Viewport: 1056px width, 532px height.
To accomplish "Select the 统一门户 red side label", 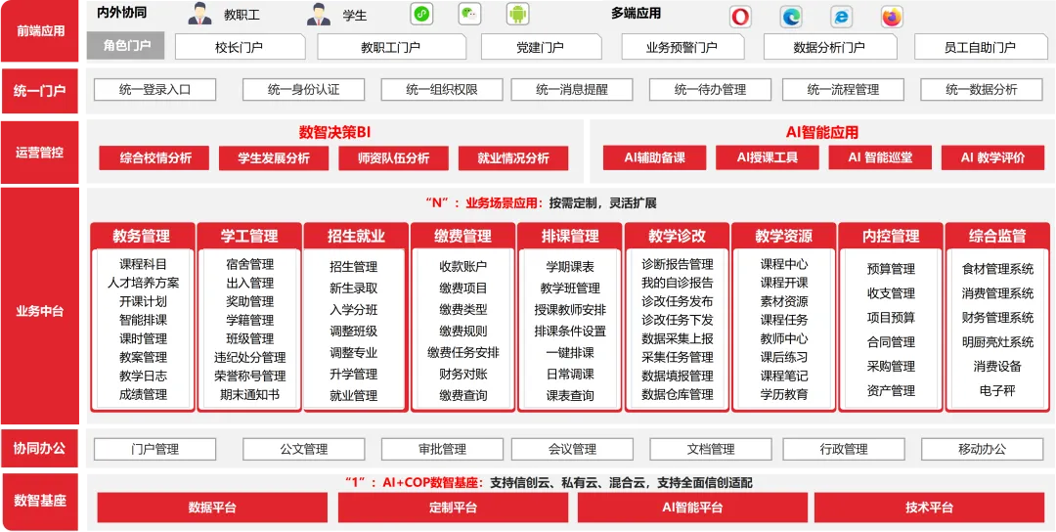I will 40,90.
